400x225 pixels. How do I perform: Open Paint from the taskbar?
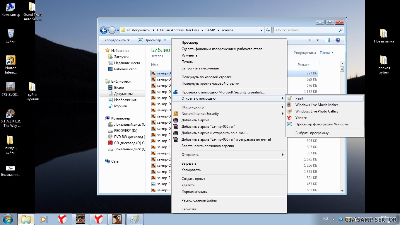[x=135, y=219]
